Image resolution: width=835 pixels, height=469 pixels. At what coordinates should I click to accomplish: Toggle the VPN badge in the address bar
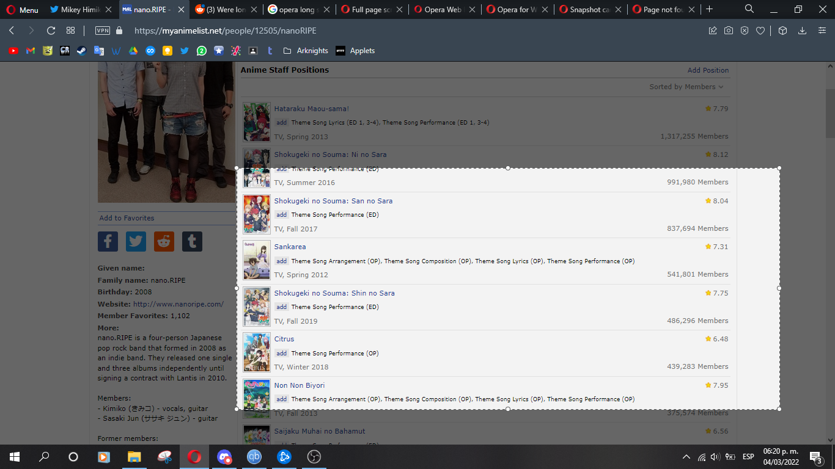click(103, 31)
